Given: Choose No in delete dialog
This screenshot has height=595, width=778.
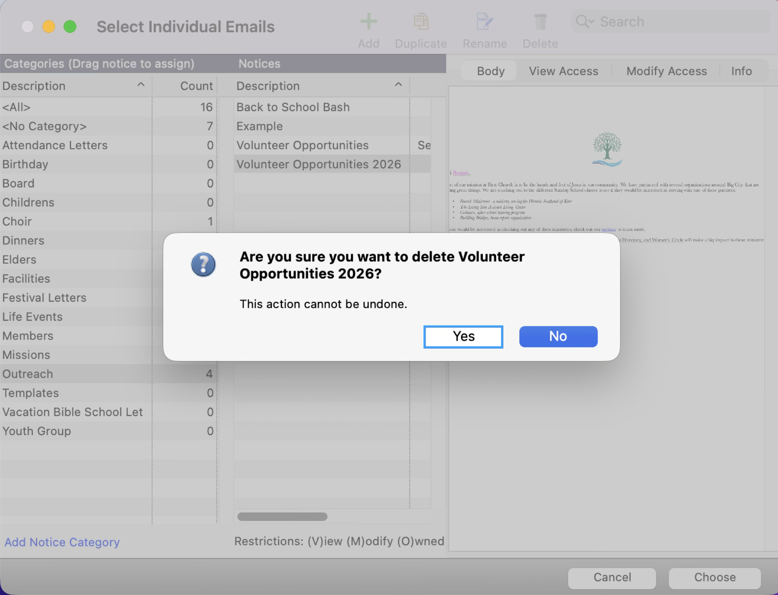Looking at the screenshot, I should (x=558, y=337).
